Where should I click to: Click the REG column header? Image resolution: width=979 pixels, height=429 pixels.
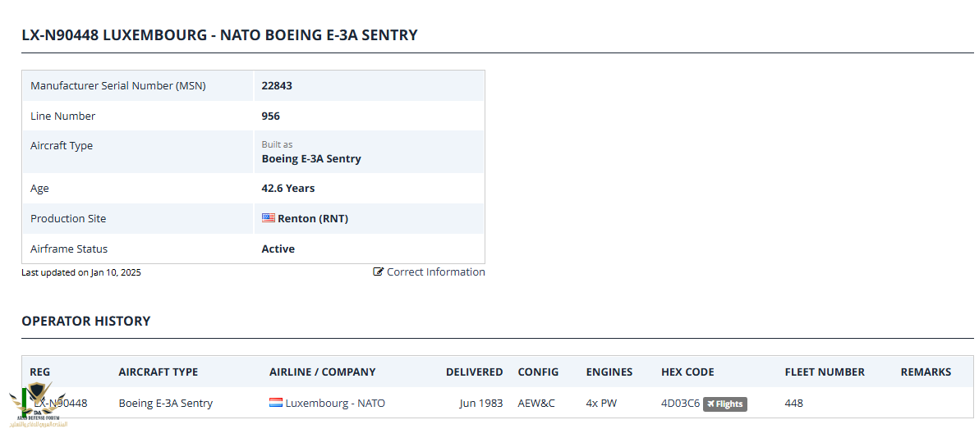40,372
